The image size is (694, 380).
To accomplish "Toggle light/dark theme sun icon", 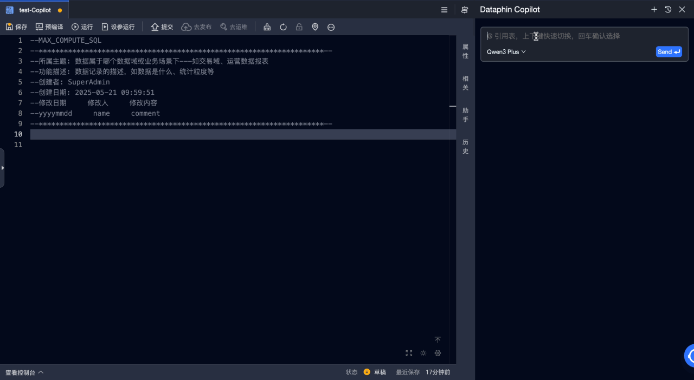I will pos(423,353).
